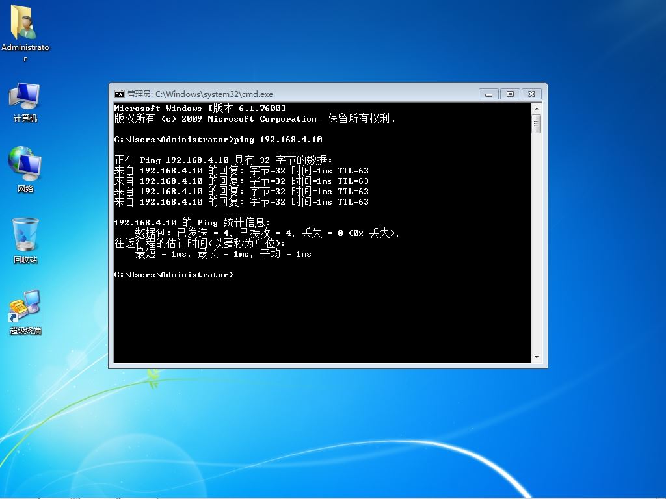Screen dimensions: 666x499
Task: Click the last prompt "C:\Users\Administrator>"
Action: click(x=174, y=275)
